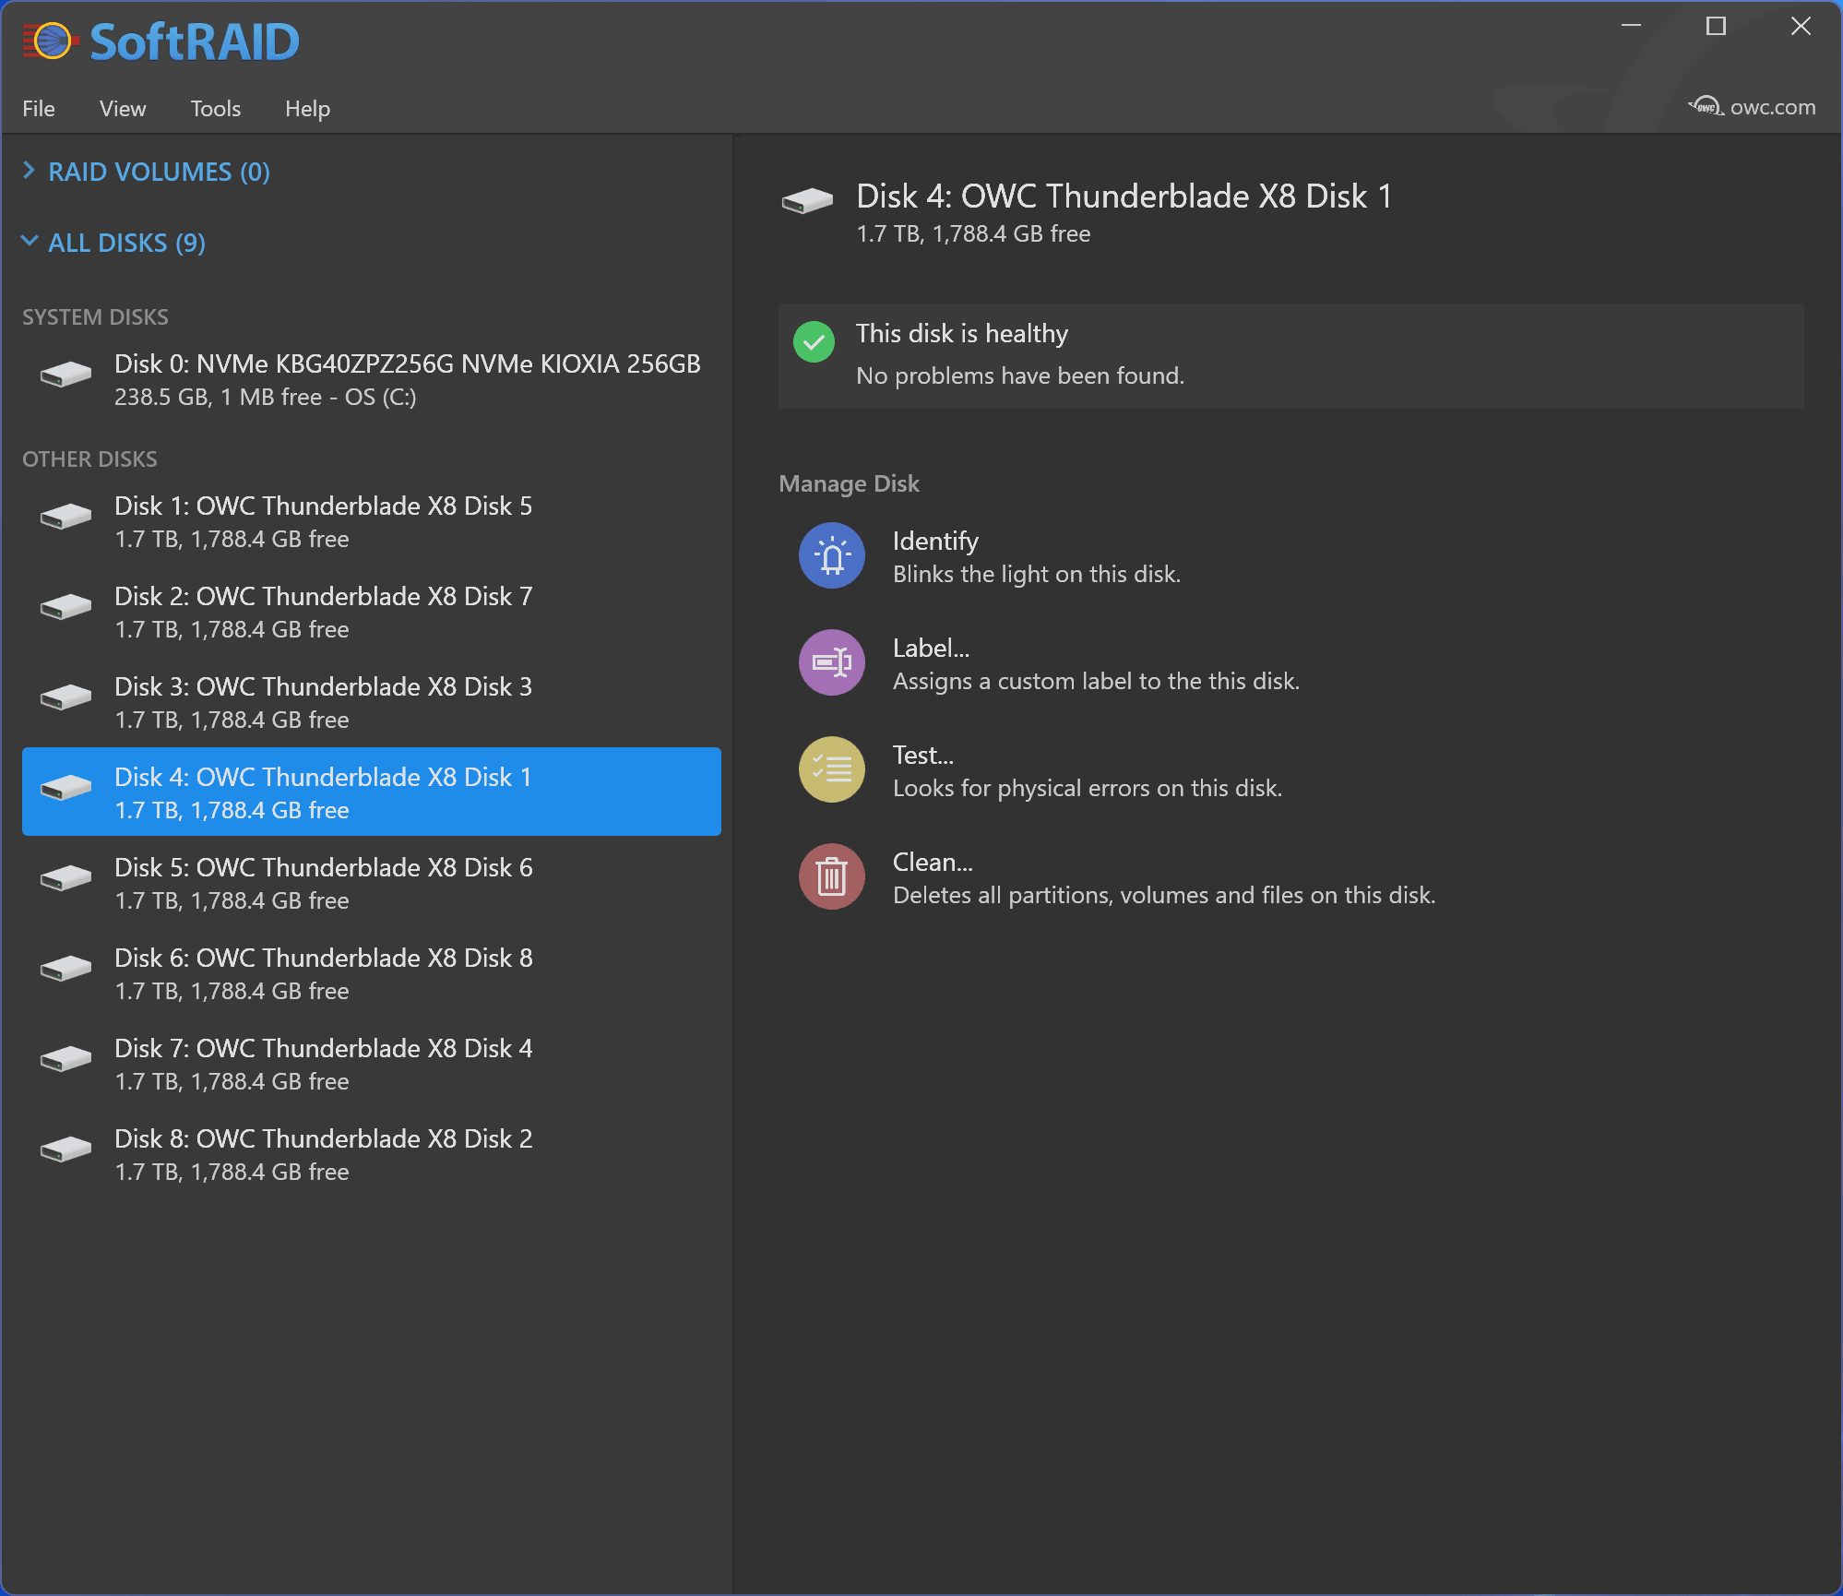Open the File menu

pyautogui.click(x=39, y=109)
